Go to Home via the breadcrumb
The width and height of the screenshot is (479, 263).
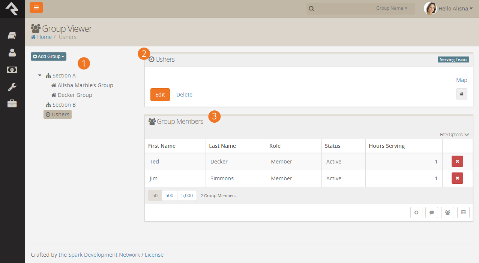41,37
